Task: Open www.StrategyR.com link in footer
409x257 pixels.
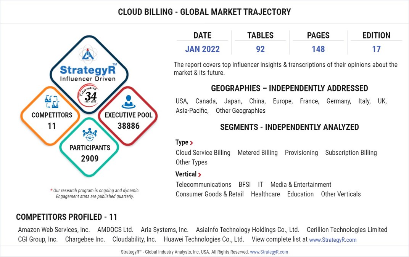Action: [269, 252]
